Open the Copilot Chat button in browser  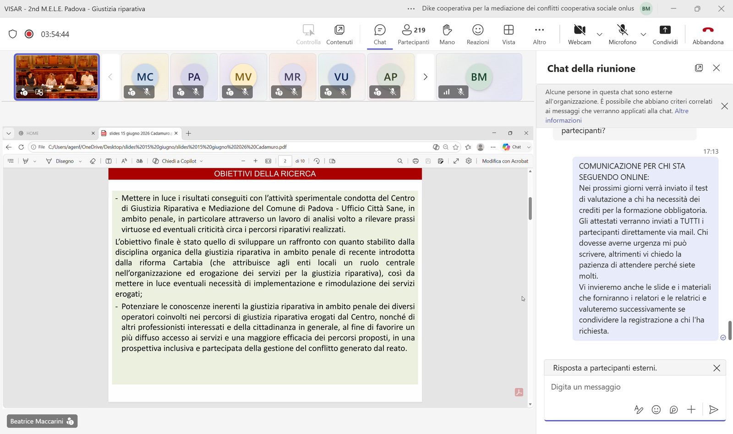tap(512, 147)
